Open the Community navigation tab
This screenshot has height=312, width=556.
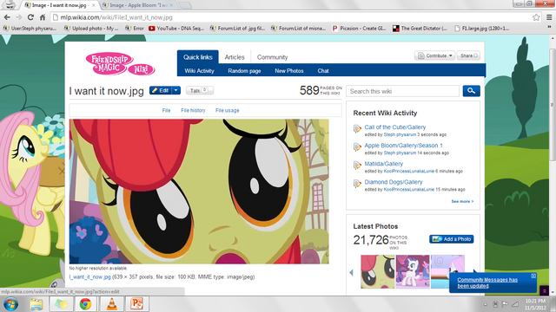click(272, 57)
